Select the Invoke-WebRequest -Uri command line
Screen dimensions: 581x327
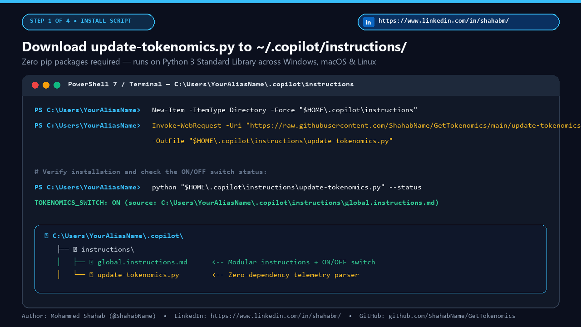pyautogui.click(x=366, y=125)
